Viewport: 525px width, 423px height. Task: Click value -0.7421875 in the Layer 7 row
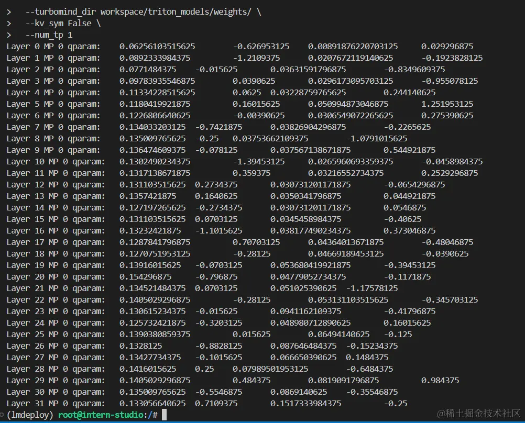click(x=218, y=127)
